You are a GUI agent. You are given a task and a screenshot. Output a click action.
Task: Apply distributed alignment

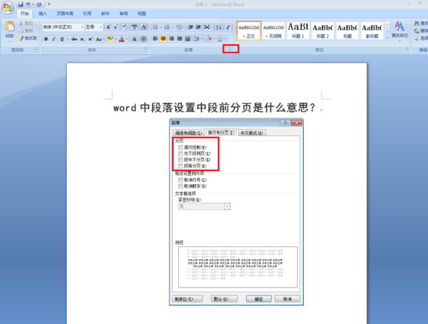pos(188,39)
